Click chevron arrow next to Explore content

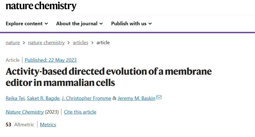coord(46,24)
